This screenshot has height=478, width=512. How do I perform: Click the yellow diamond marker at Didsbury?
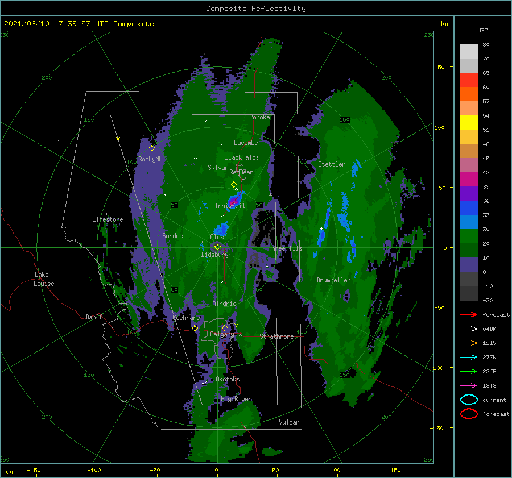point(217,247)
